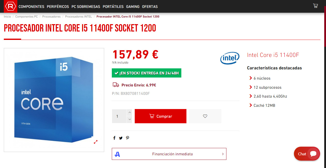
Task: Open the shopping cart icon
Action: coord(315,6)
